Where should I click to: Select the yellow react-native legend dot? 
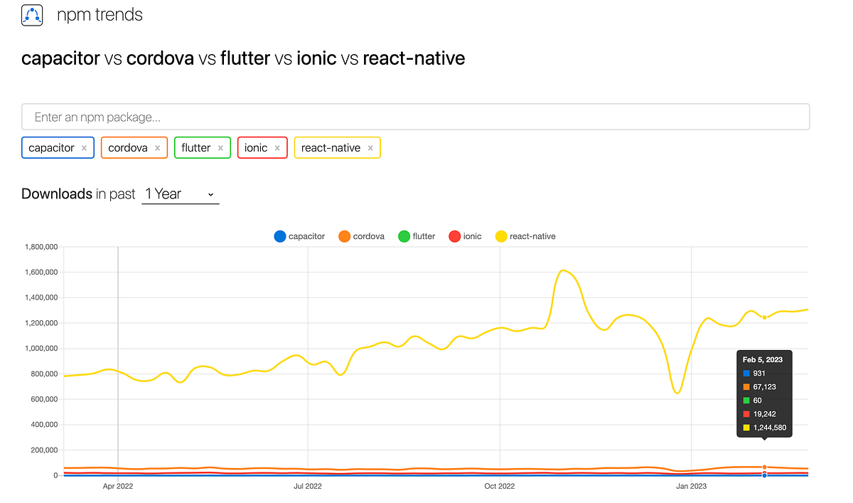pos(501,236)
